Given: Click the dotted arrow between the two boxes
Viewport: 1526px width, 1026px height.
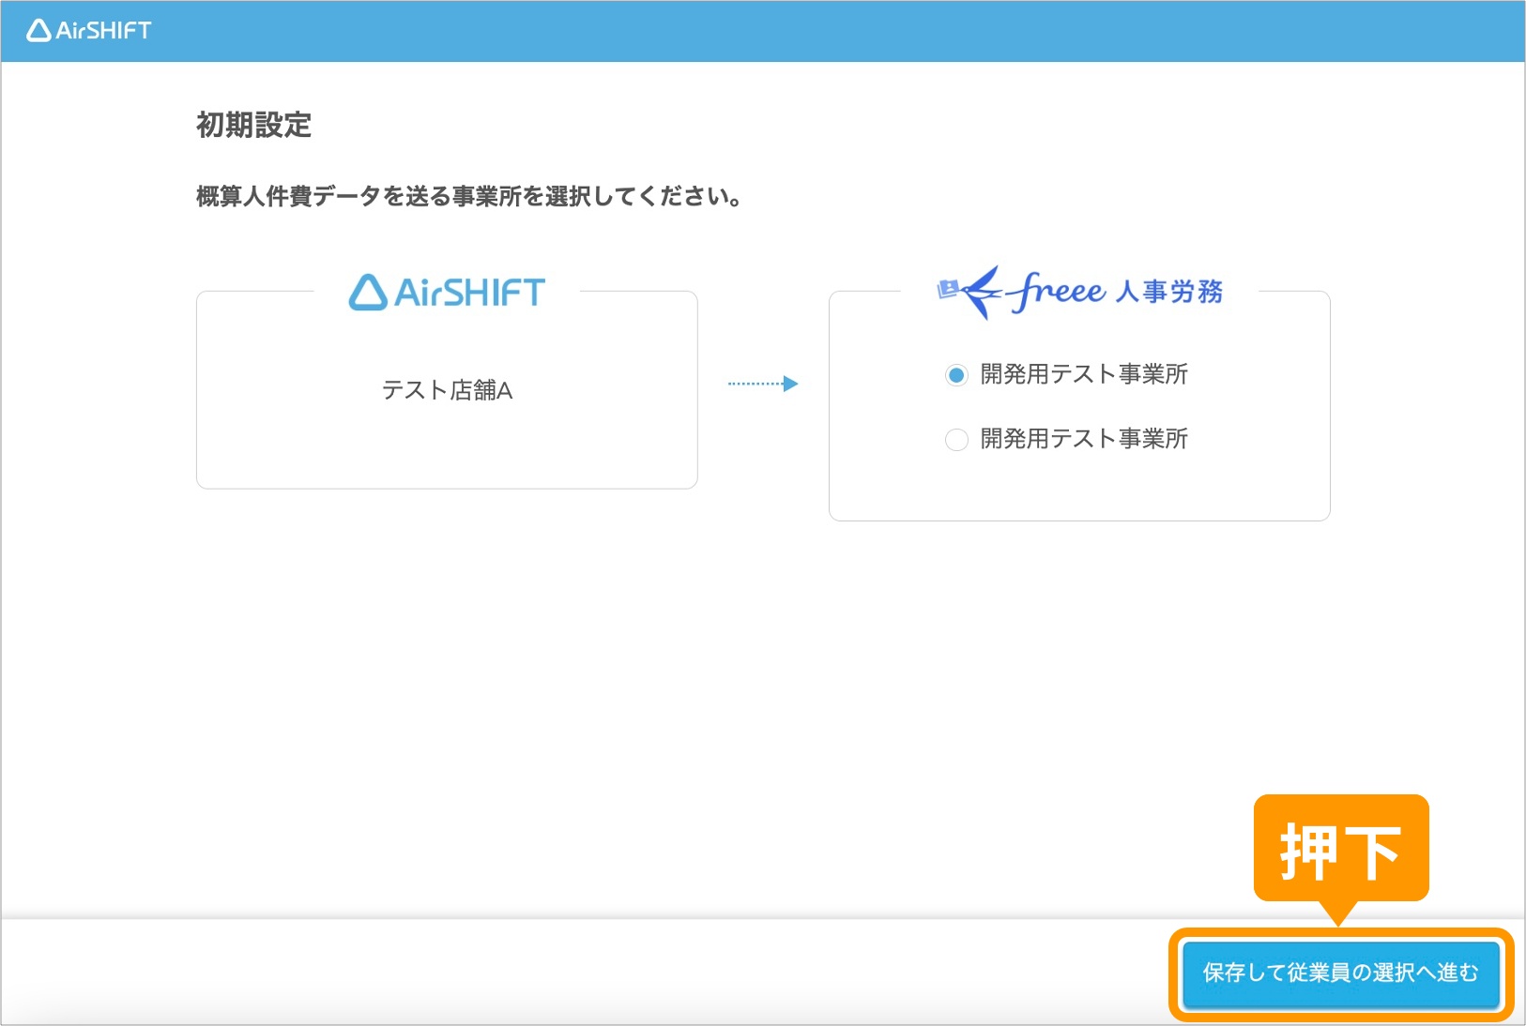Looking at the screenshot, I should [x=762, y=384].
